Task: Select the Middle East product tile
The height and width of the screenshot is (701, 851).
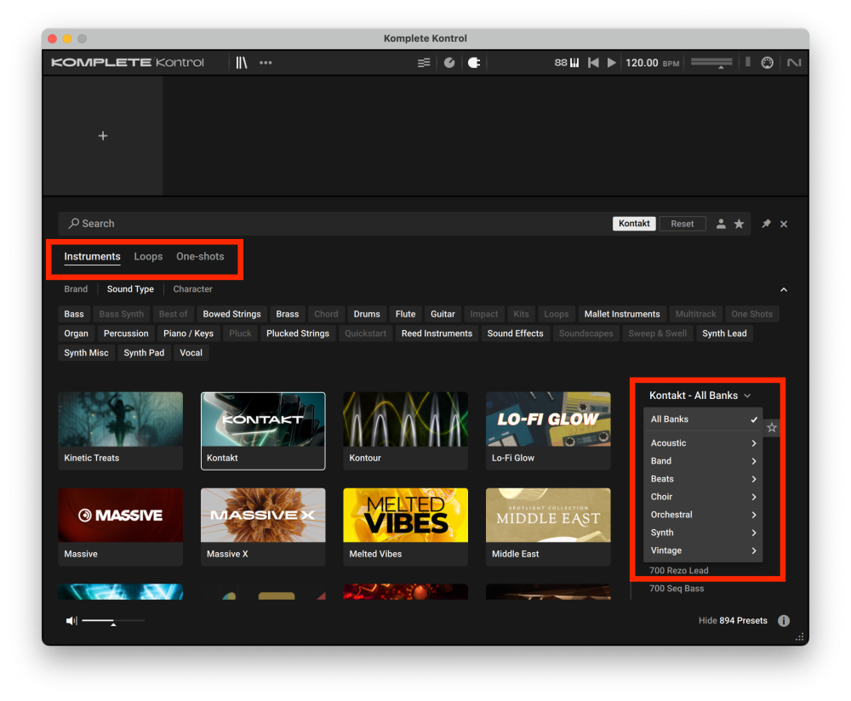Action: click(x=548, y=527)
